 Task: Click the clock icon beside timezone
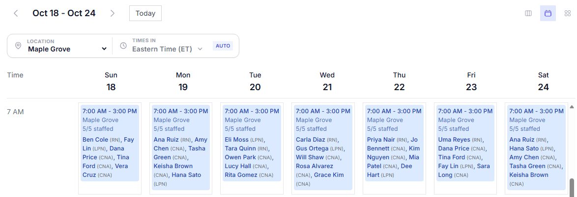point(124,46)
